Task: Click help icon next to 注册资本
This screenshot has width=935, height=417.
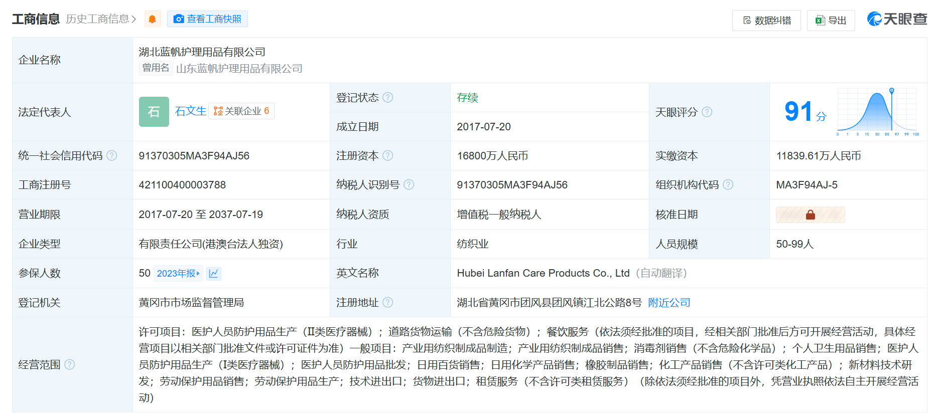Action: click(x=388, y=155)
